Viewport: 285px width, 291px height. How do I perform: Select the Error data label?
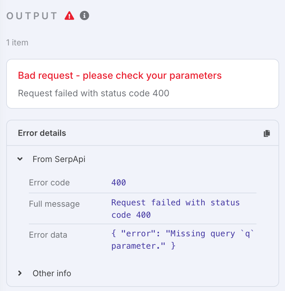(48, 235)
